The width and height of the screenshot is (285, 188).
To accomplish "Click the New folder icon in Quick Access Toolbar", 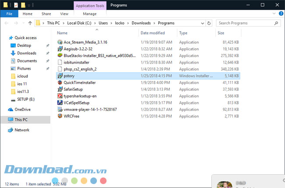I will [23, 5].
